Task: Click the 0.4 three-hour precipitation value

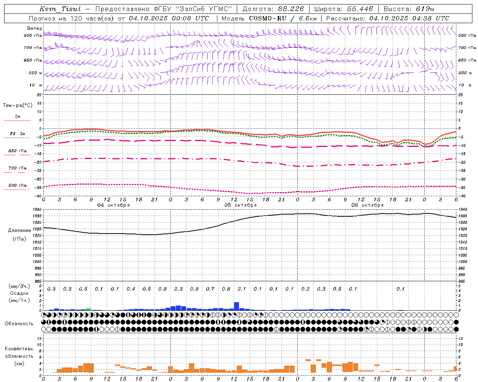Action: (131, 289)
